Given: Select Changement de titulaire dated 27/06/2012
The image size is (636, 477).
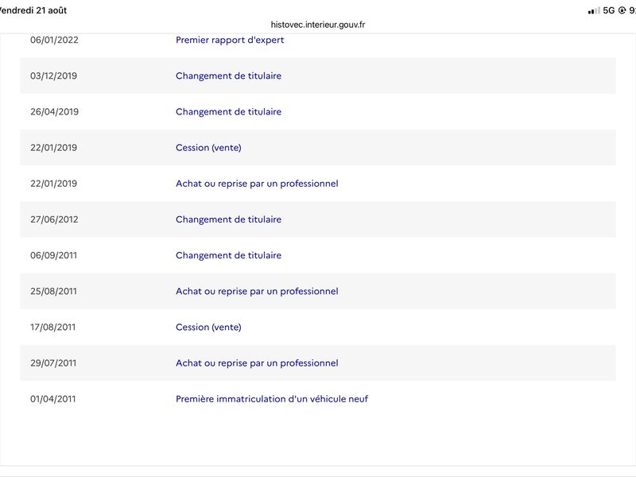Looking at the screenshot, I should [x=228, y=219].
